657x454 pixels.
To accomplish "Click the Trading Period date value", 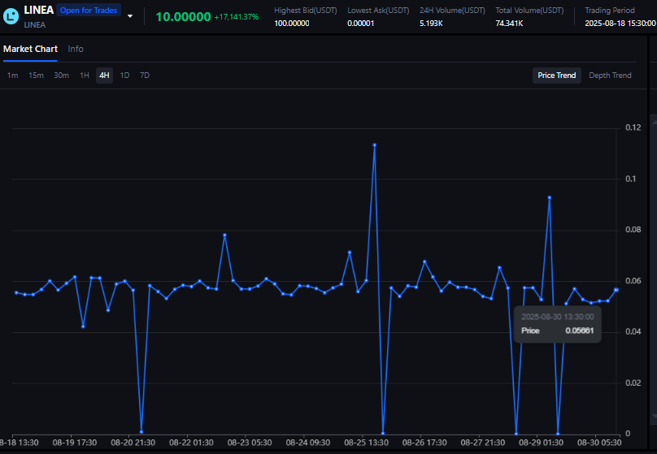I will (620, 24).
